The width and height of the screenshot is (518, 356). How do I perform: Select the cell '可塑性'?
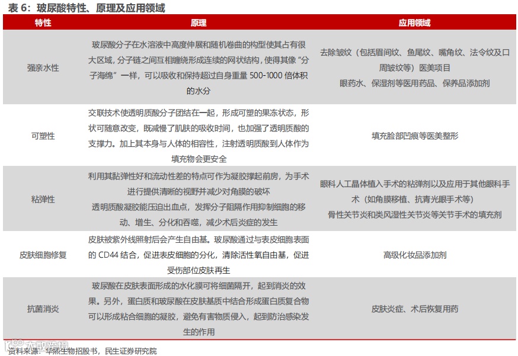click(43, 136)
